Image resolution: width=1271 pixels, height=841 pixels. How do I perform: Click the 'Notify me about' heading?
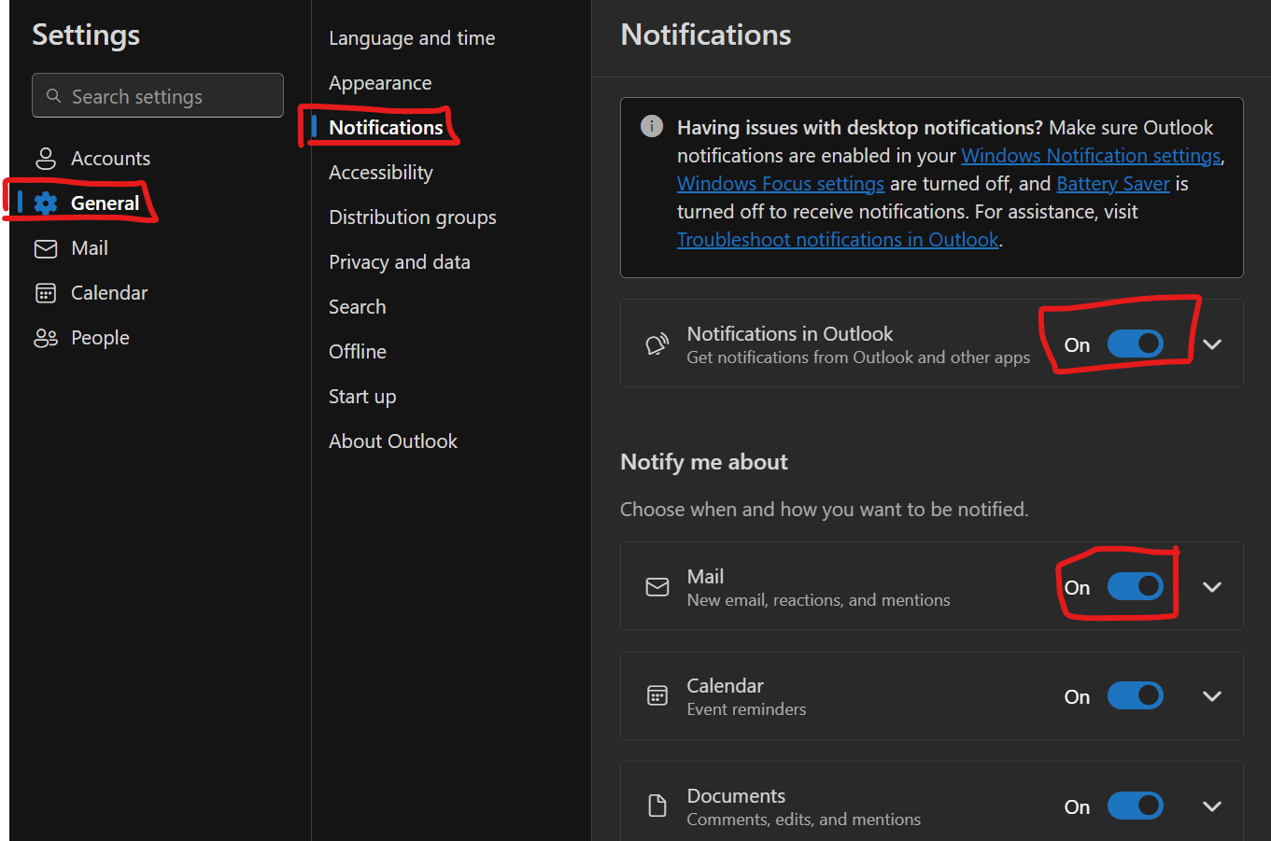point(704,462)
